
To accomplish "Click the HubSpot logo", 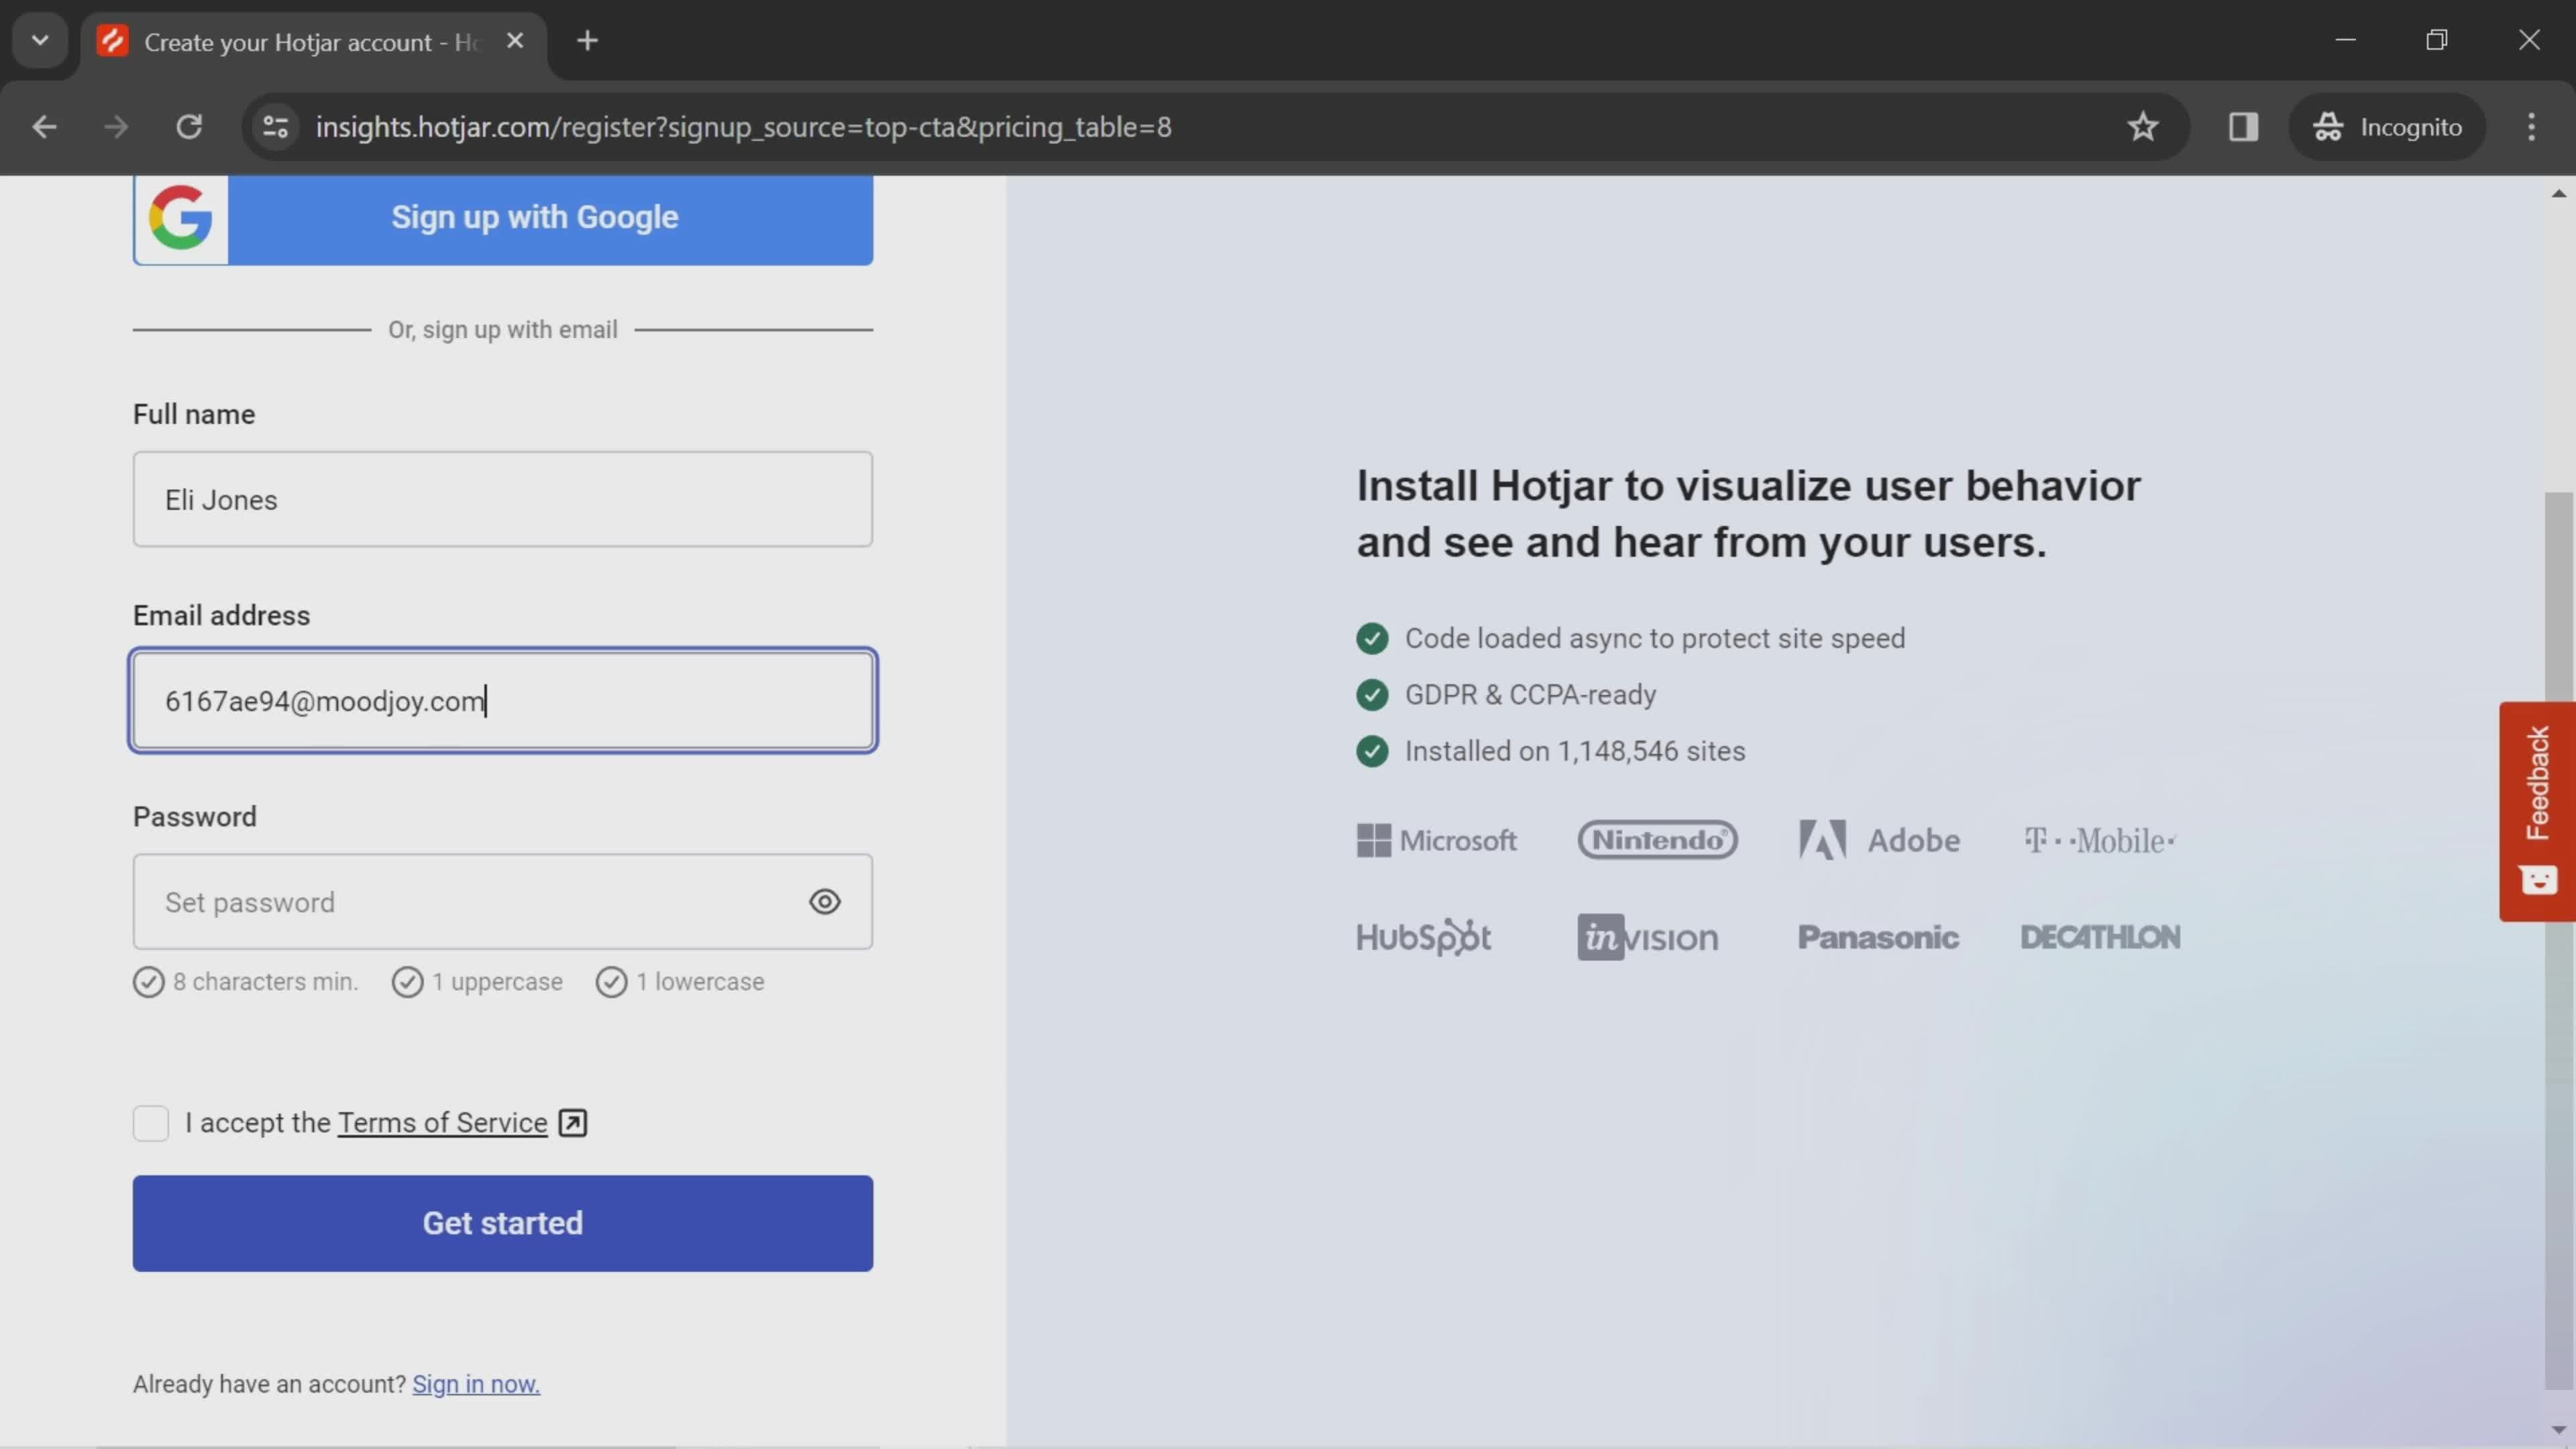I will [x=1423, y=938].
